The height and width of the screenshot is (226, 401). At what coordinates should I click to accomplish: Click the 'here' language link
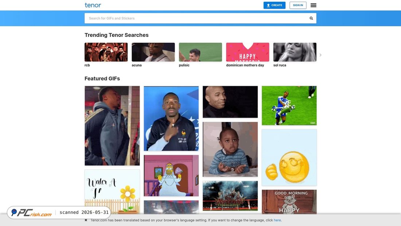(277, 220)
